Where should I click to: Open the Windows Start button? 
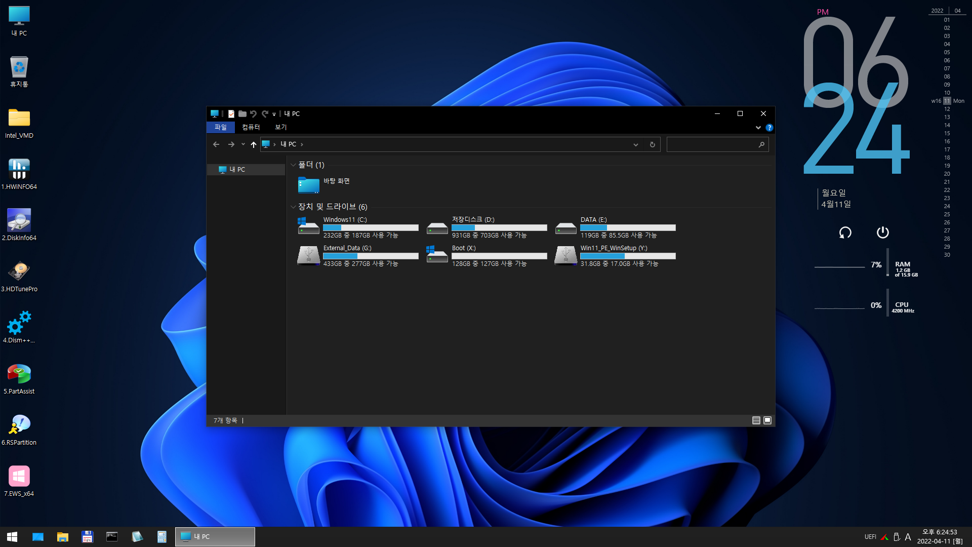(12, 537)
